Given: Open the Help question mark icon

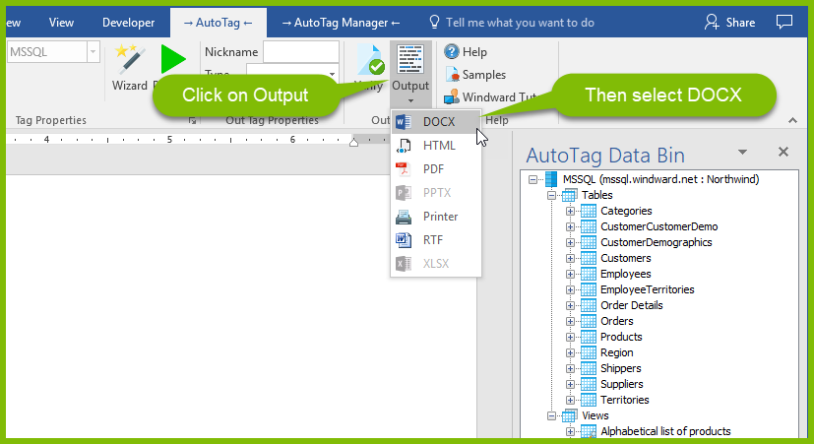Looking at the screenshot, I should (x=451, y=51).
